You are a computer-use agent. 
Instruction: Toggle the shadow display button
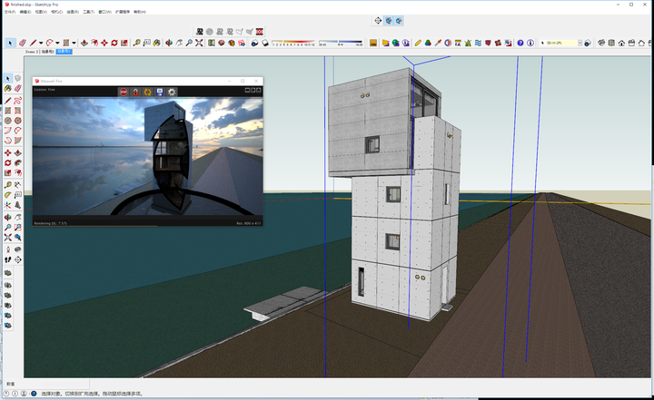[264, 43]
